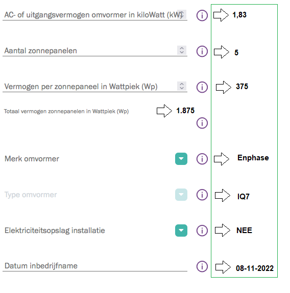Expand the Merk omvormer dropdown

(x=181, y=159)
